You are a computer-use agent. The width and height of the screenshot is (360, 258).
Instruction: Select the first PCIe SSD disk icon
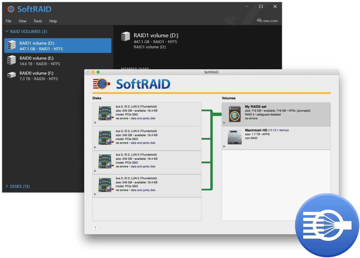click(106, 113)
